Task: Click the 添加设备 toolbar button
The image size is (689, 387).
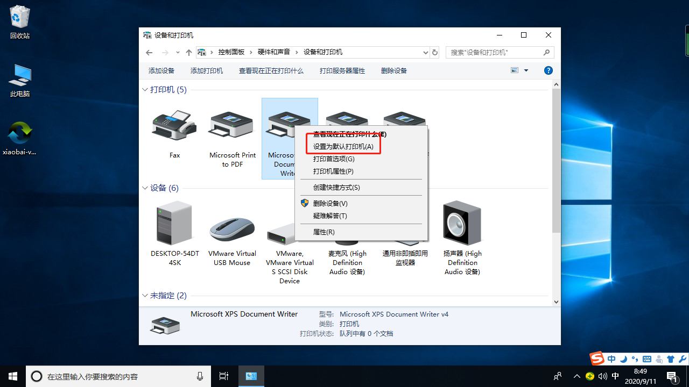Action: click(x=161, y=70)
